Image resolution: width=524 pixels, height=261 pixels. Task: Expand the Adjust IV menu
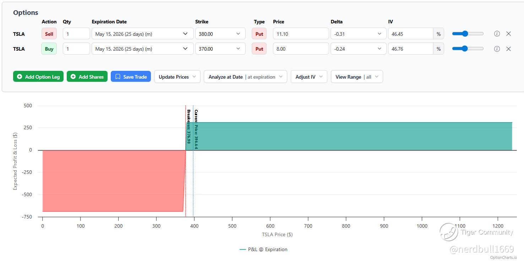[309, 76]
